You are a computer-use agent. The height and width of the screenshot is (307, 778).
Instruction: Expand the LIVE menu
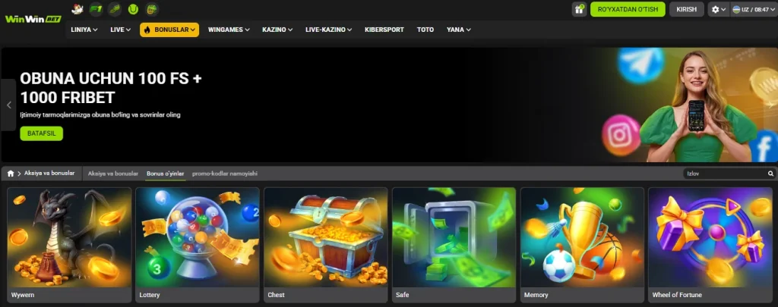(x=120, y=30)
